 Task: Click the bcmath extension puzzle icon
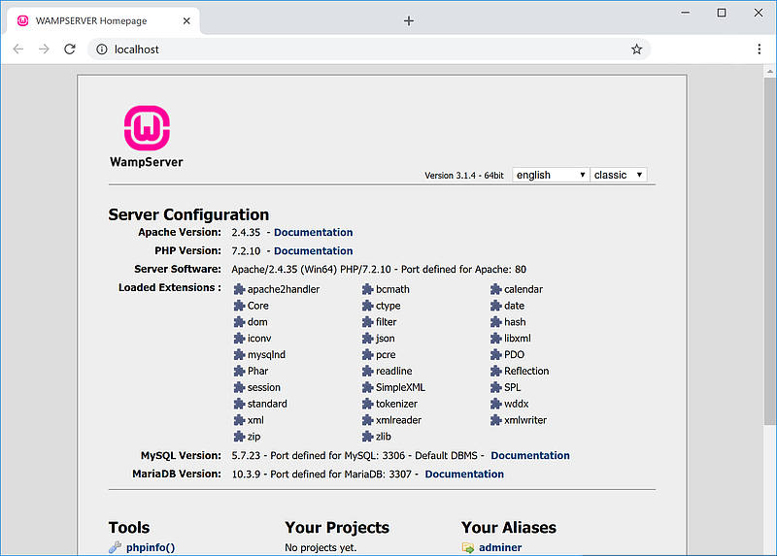point(368,289)
